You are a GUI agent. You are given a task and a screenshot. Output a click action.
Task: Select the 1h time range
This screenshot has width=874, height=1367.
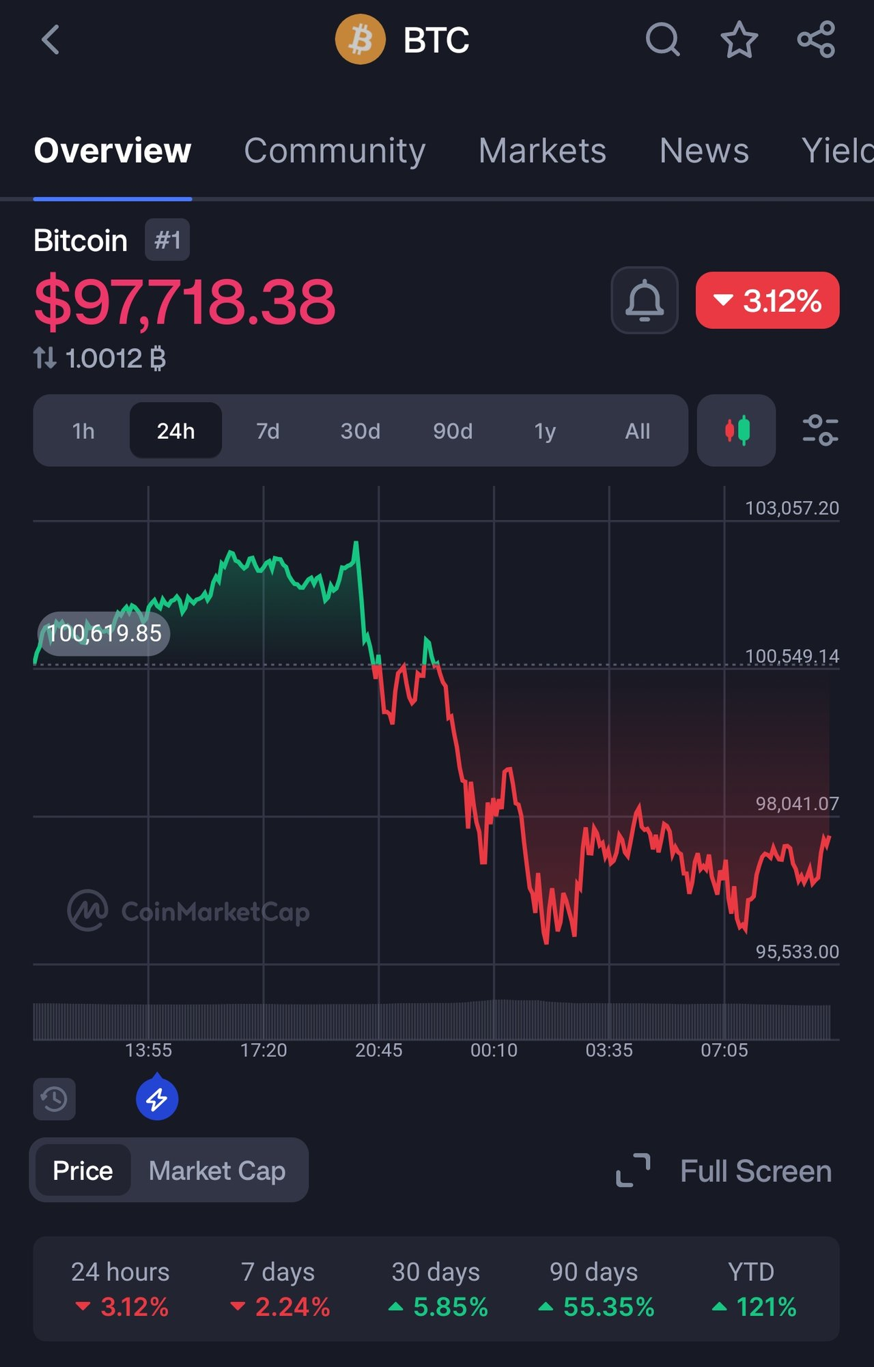pyautogui.click(x=83, y=431)
